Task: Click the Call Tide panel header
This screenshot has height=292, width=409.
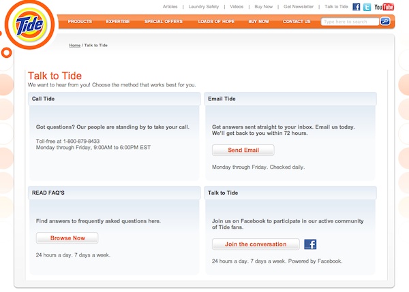Action: (x=115, y=99)
